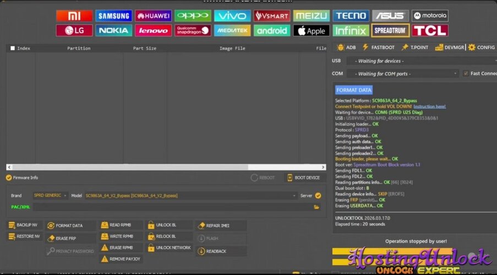497x275 pixels.
Task: Select the MediaTek platform logo
Action: point(232,30)
